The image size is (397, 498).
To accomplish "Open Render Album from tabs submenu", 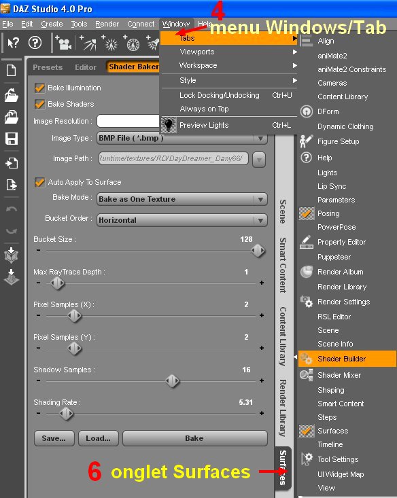I will coord(340,272).
